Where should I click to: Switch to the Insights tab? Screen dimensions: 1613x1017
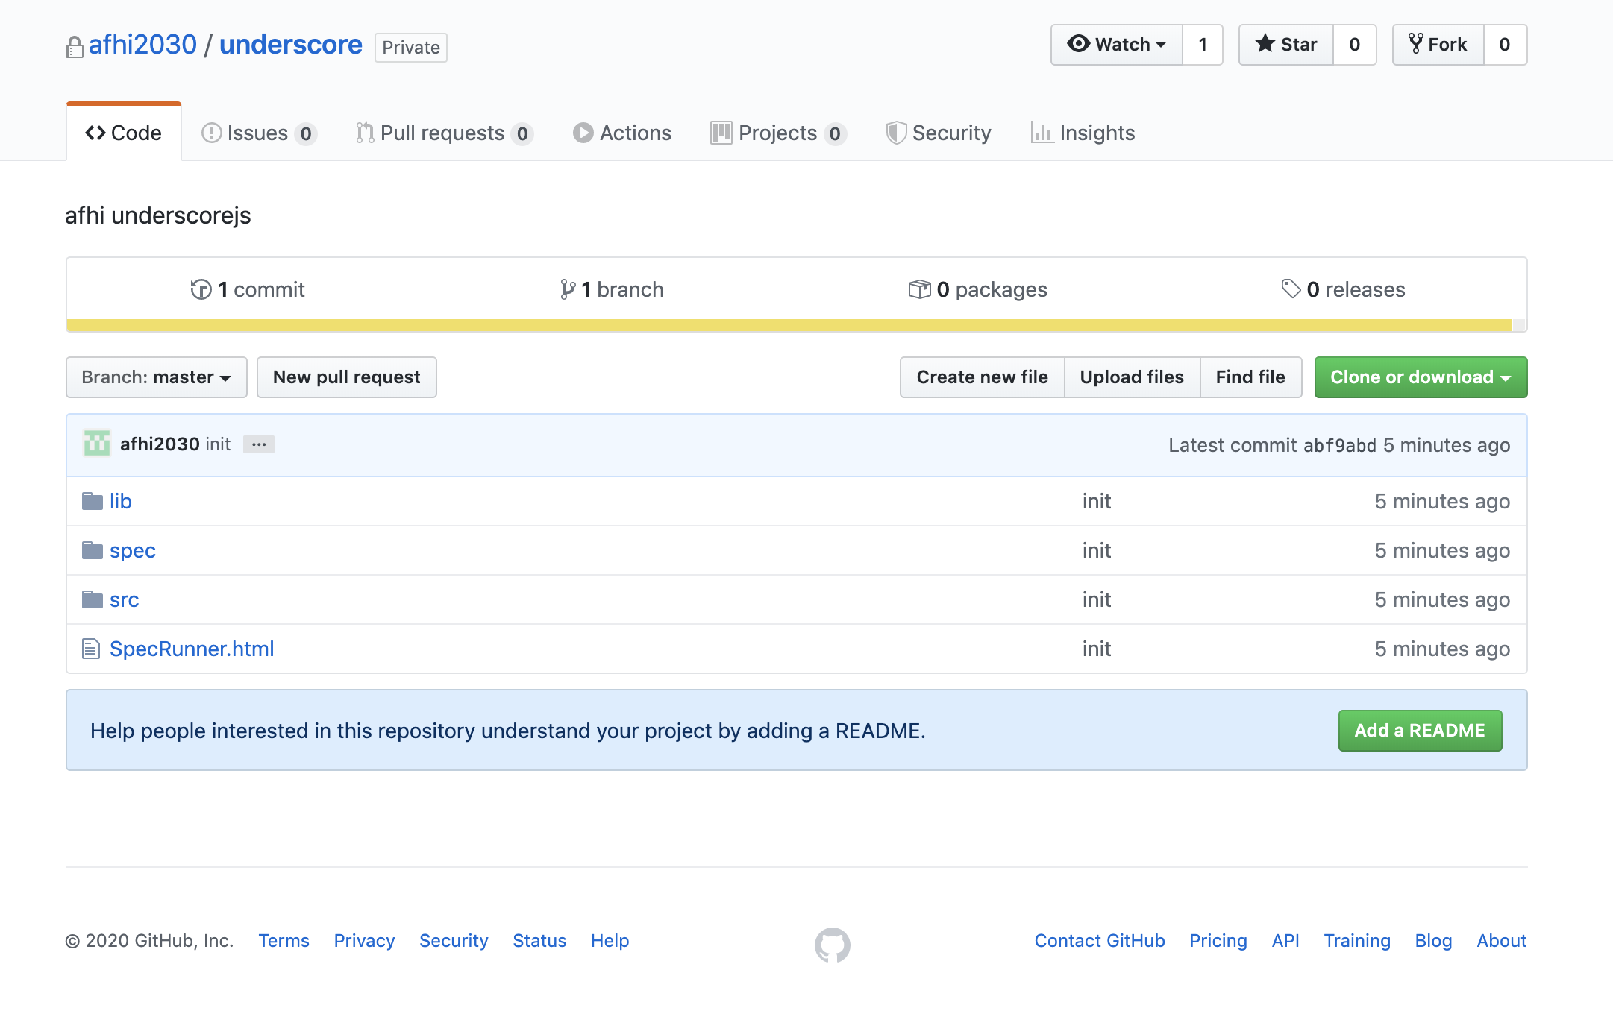(1083, 133)
